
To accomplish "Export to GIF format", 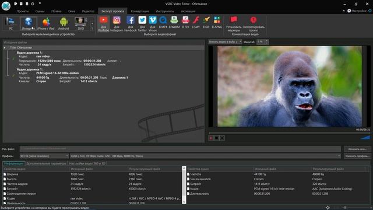I will [x=206, y=22].
